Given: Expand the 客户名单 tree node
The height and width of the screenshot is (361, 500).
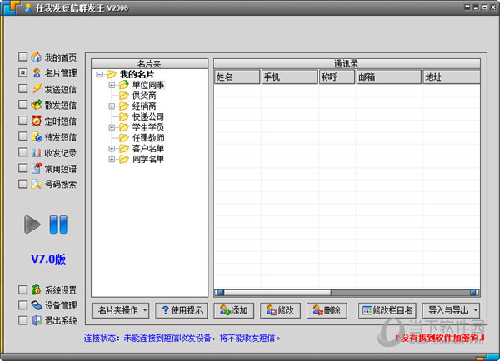Looking at the screenshot, I should tap(112, 148).
